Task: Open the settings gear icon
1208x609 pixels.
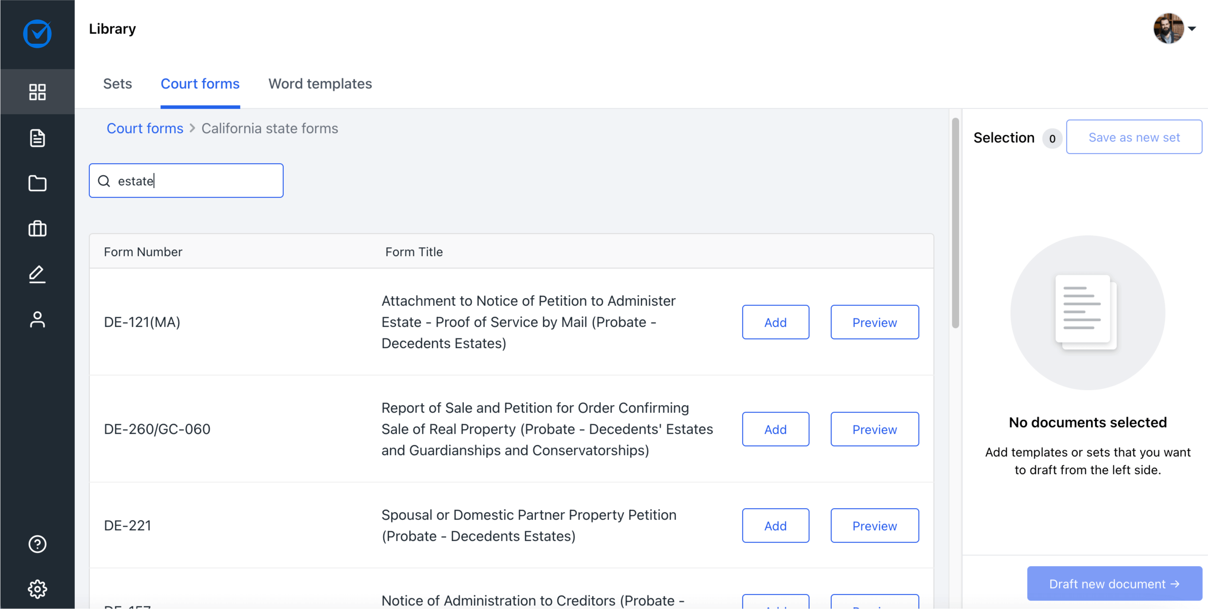Action: [x=37, y=589]
